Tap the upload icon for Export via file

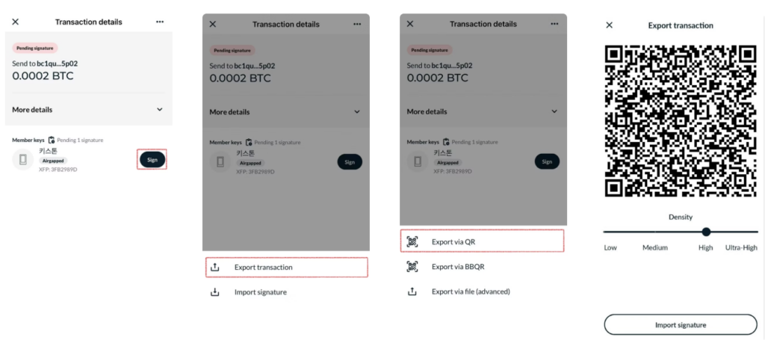(412, 291)
